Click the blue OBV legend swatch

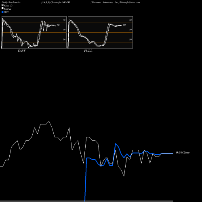(2, 12)
